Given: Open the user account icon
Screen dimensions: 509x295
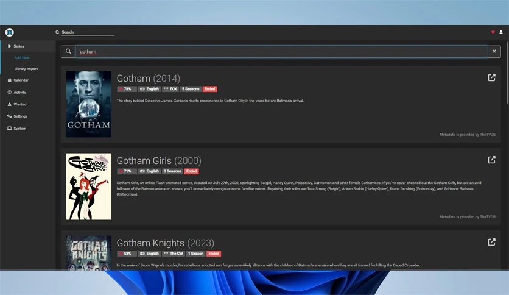Looking at the screenshot, I should (501, 32).
